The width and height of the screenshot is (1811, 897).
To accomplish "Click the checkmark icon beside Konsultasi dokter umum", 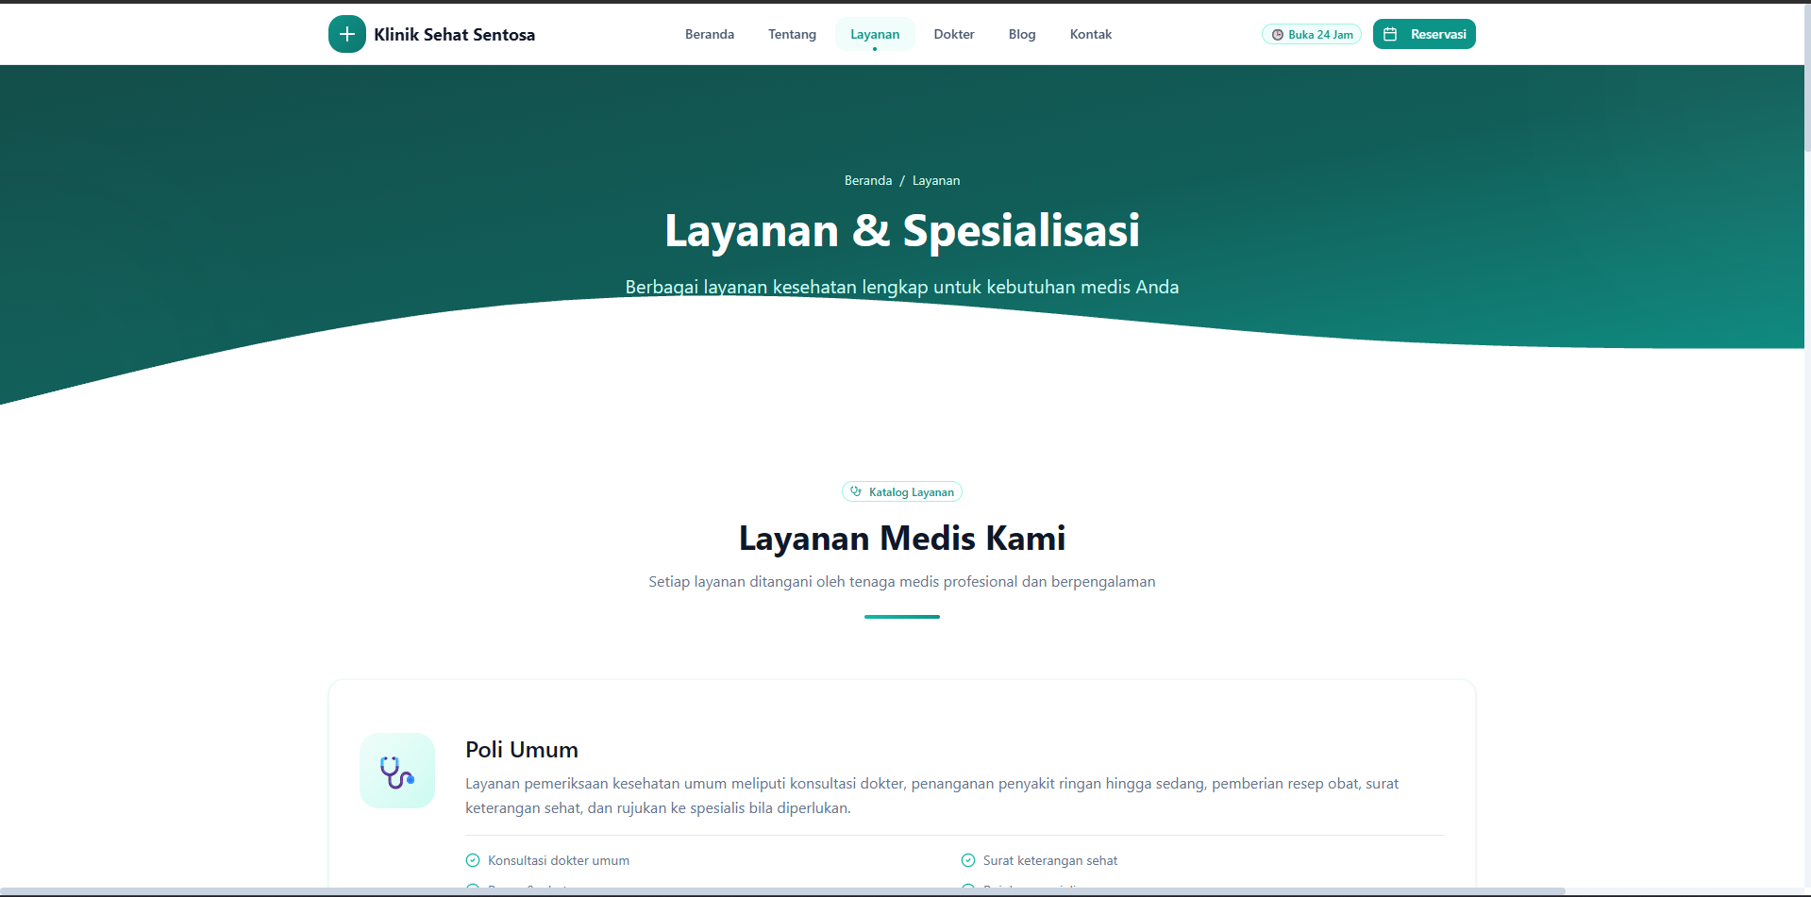I will [471, 860].
